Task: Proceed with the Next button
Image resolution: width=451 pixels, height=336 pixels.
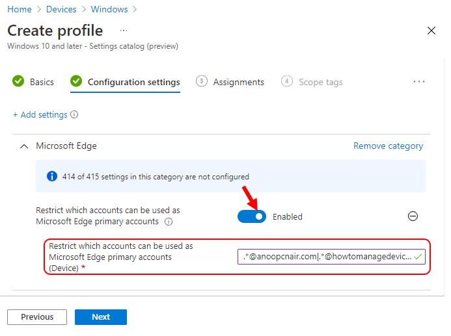Action: pyautogui.click(x=101, y=317)
